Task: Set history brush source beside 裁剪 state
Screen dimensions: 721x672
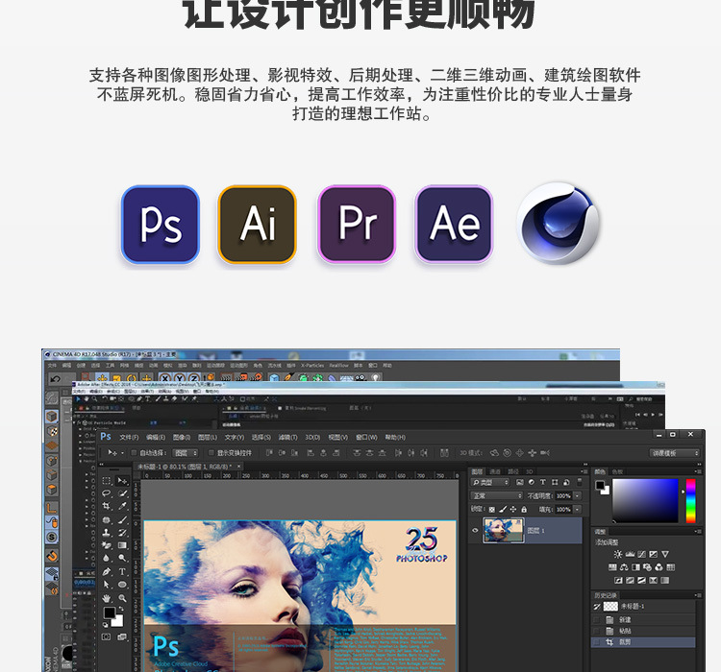Action: [x=597, y=642]
